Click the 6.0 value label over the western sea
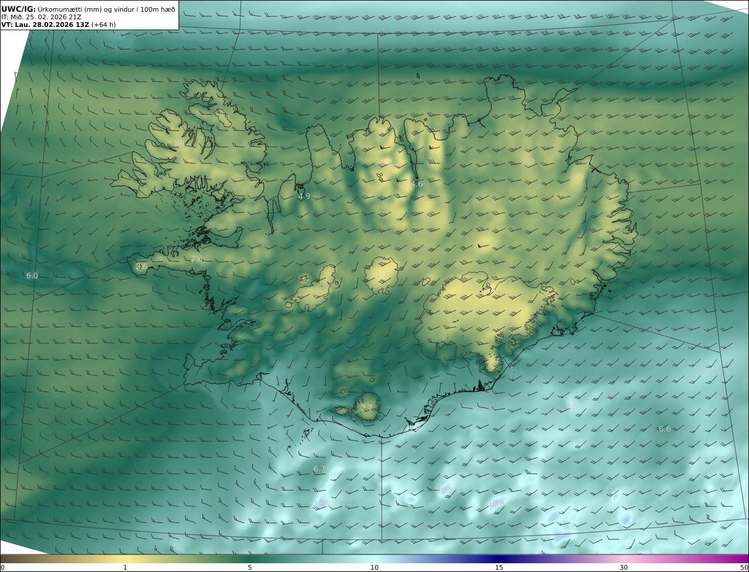 click(32, 275)
